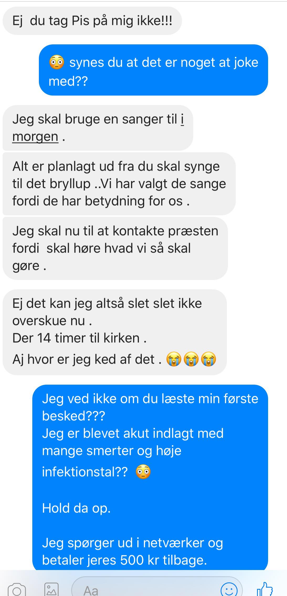The height and width of the screenshot is (596, 287).
Task: Tap the flushed emoji in 'synes du' message
Action: coord(57,62)
